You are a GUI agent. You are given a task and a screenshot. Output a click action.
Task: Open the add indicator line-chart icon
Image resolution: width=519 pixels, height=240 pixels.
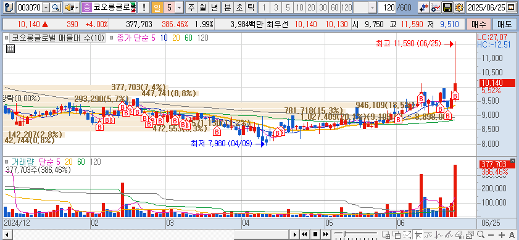(x=435, y=7)
